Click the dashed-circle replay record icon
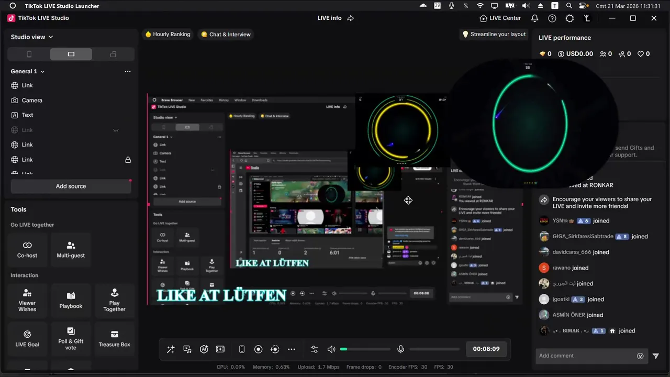The width and height of the screenshot is (670, 377). [275, 349]
